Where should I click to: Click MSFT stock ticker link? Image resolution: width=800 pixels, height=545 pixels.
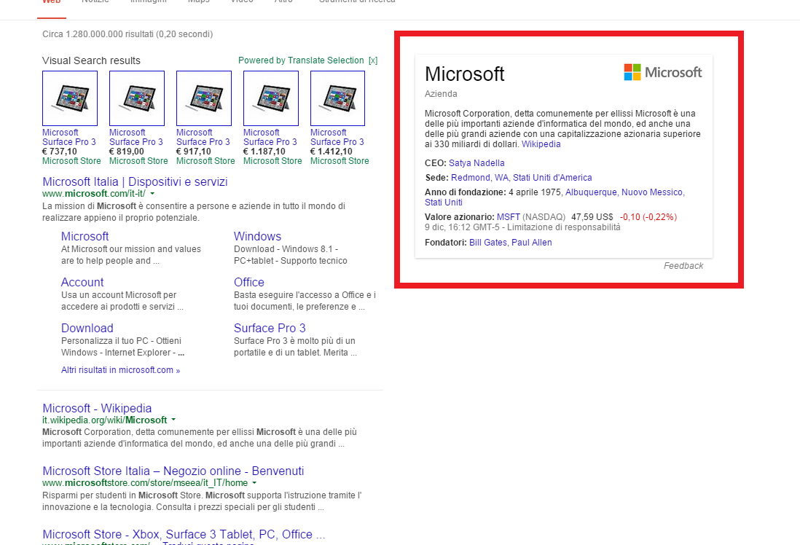click(508, 217)
